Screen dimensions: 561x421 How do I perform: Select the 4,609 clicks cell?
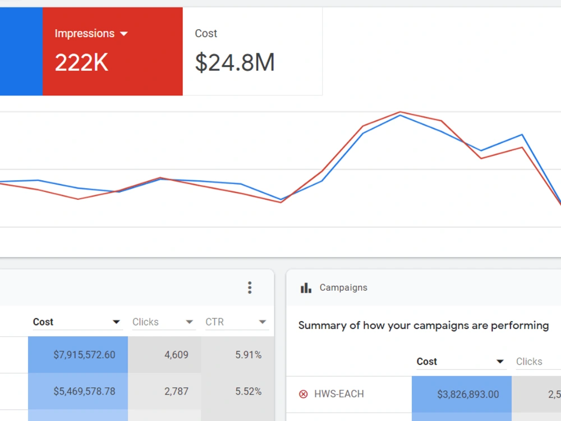pyautogui.click(x=164, y=355)
